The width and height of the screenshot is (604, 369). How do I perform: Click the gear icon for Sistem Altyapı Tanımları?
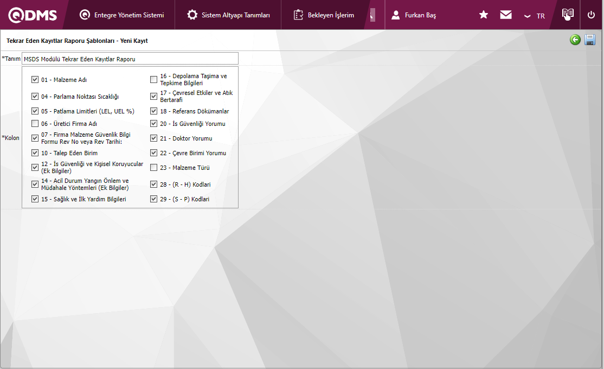point(192,15)
